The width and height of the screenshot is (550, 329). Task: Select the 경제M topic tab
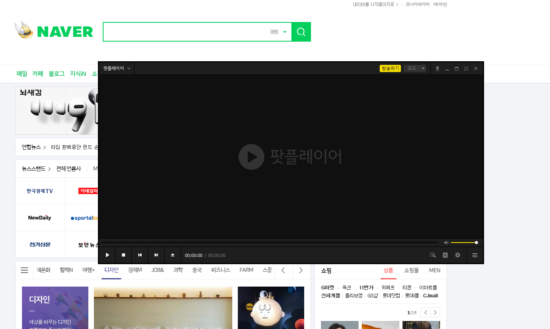[135, 270]
